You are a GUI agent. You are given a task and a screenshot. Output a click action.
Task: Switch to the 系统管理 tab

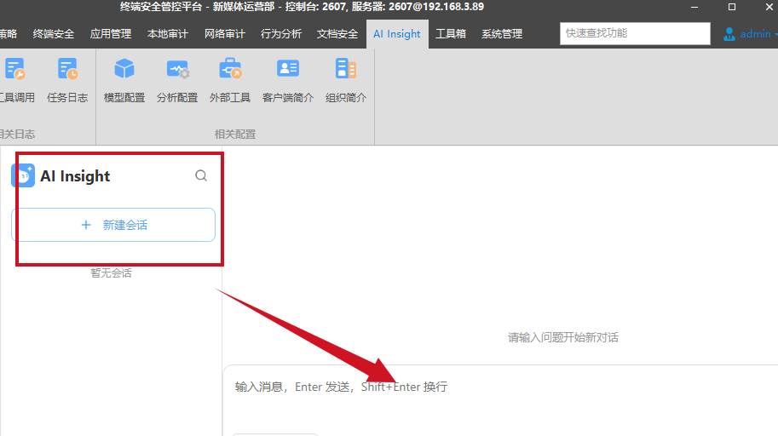(502, 34)
